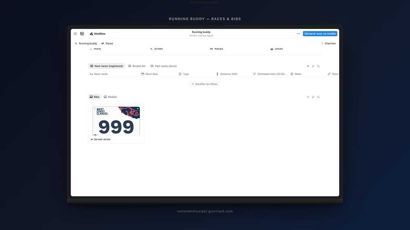
Task: Click the Race date column header
Action: click(x=150, y=74)
